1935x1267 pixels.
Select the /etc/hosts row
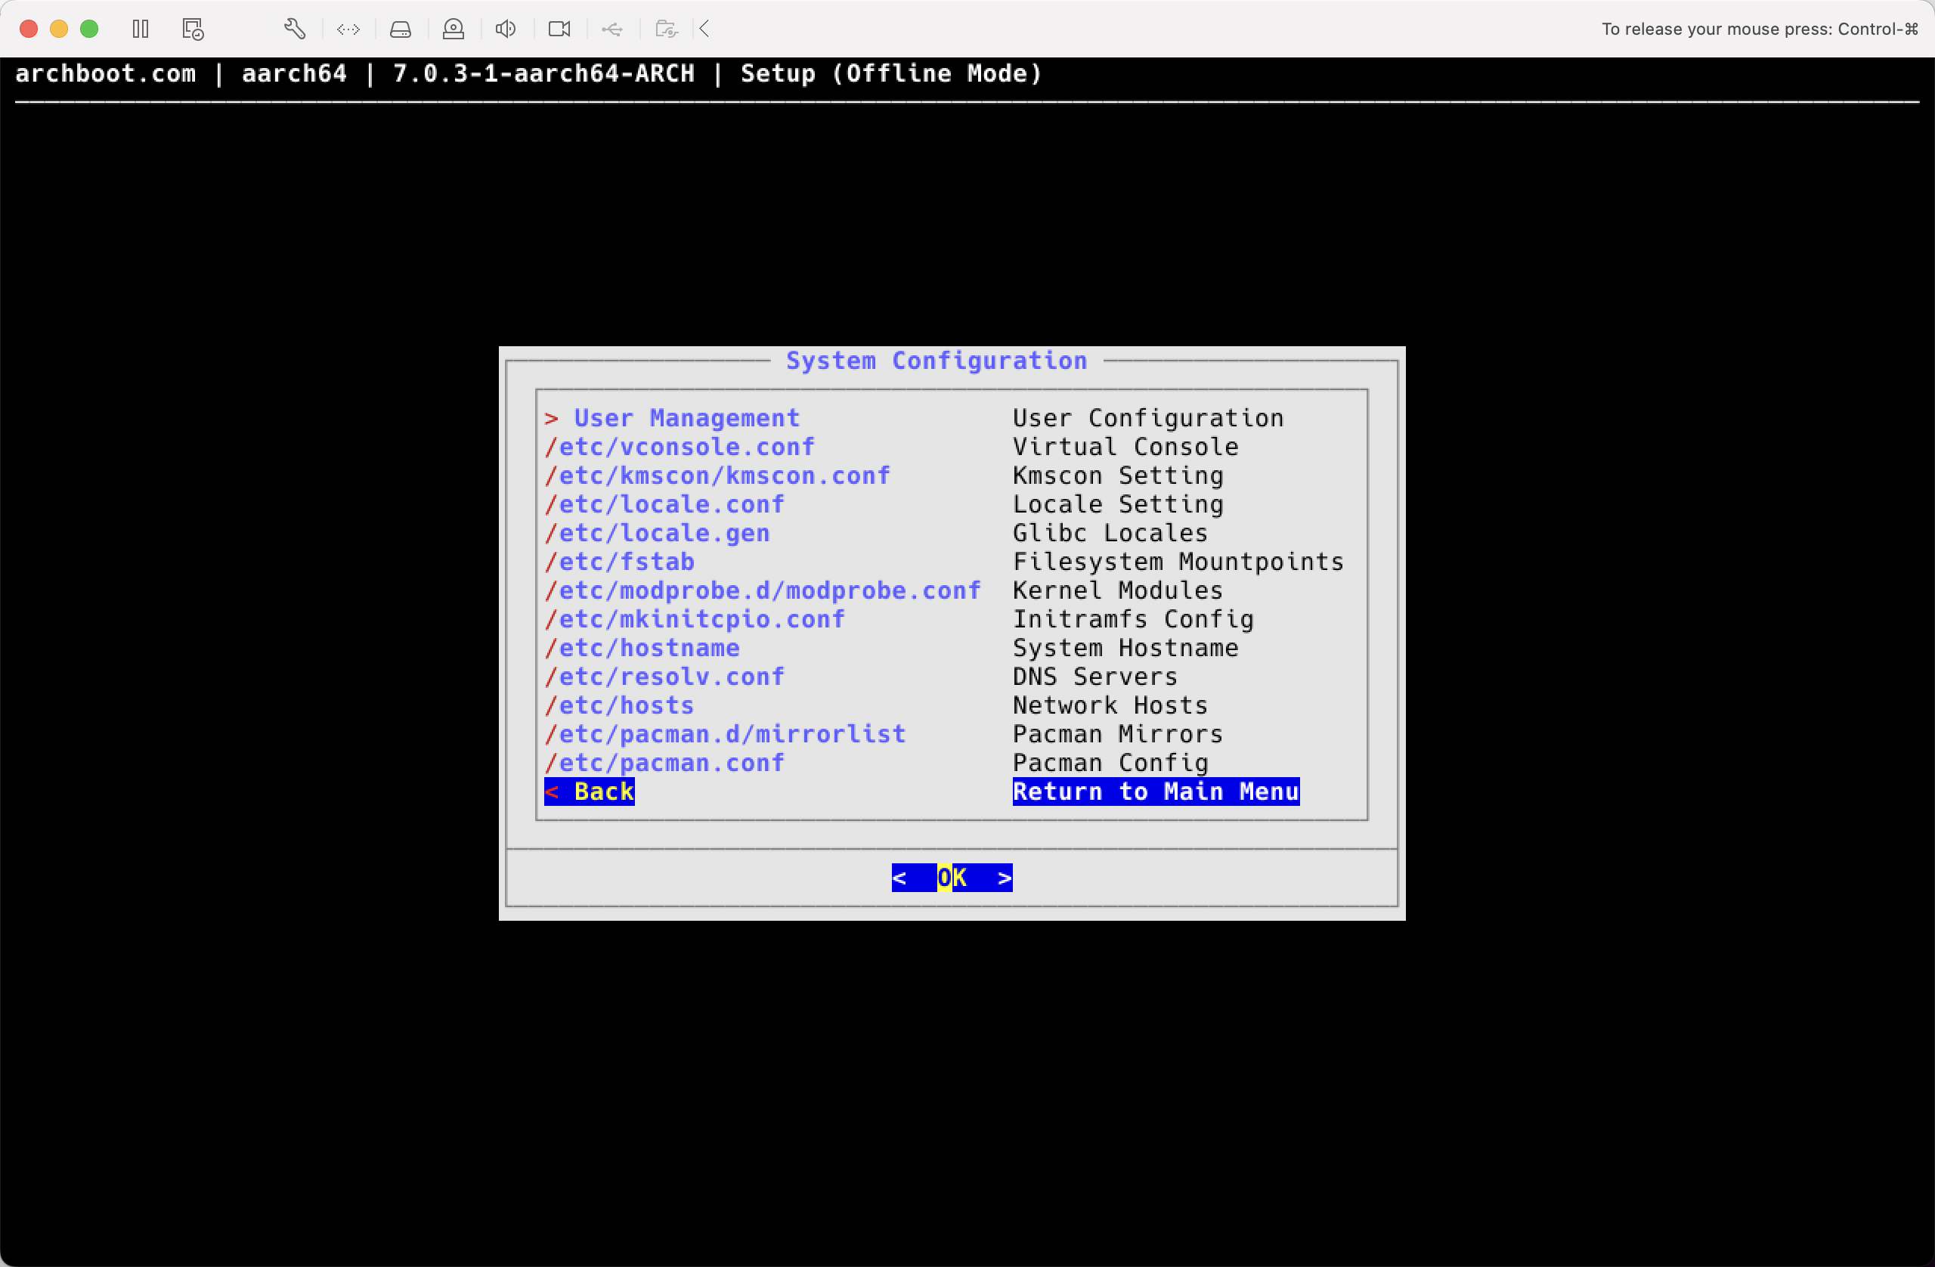[944, 705]
